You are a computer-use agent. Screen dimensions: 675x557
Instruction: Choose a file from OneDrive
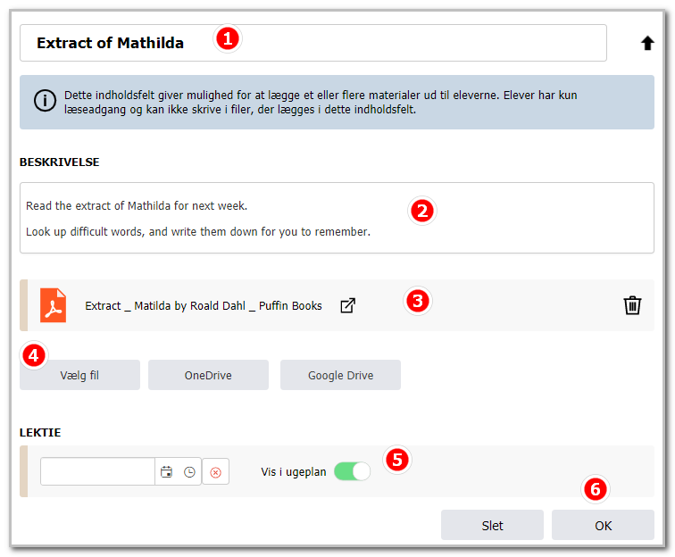[208, 375]
